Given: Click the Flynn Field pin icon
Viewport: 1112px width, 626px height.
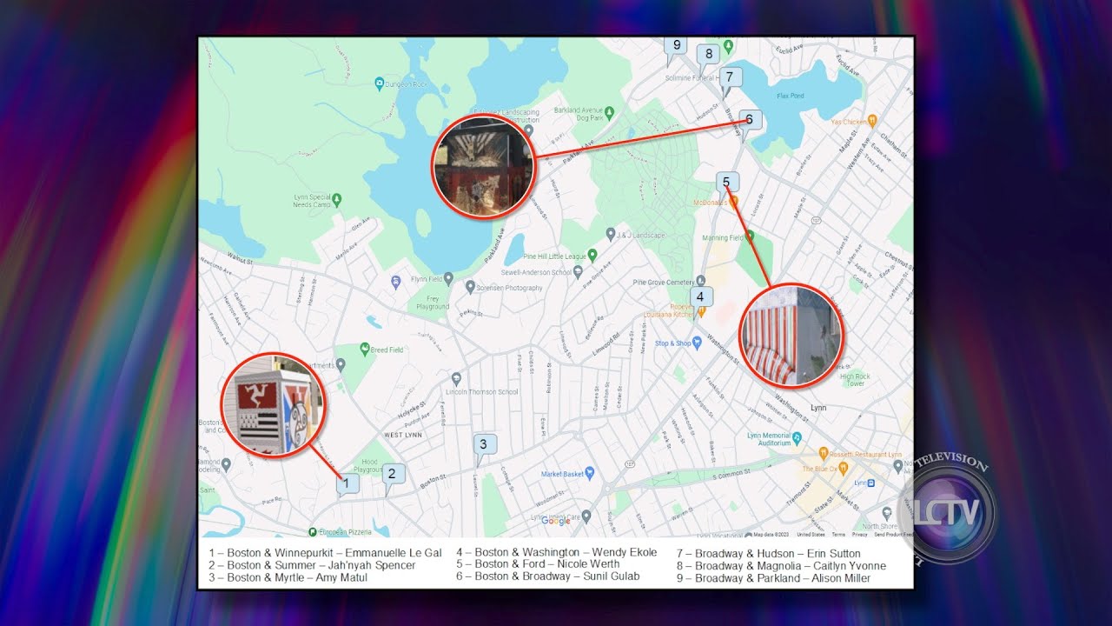Looking at the screenshot, I should point(448,279).
